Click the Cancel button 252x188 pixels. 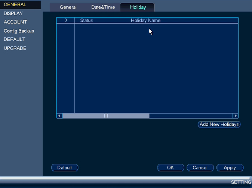coord(200,167)
